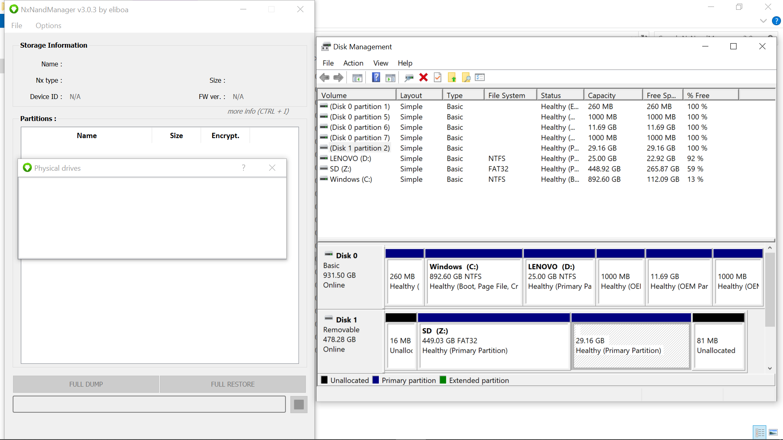The image size is (783, 440).
Task: Toggle the action pane visibility
Action: point(390,77)
